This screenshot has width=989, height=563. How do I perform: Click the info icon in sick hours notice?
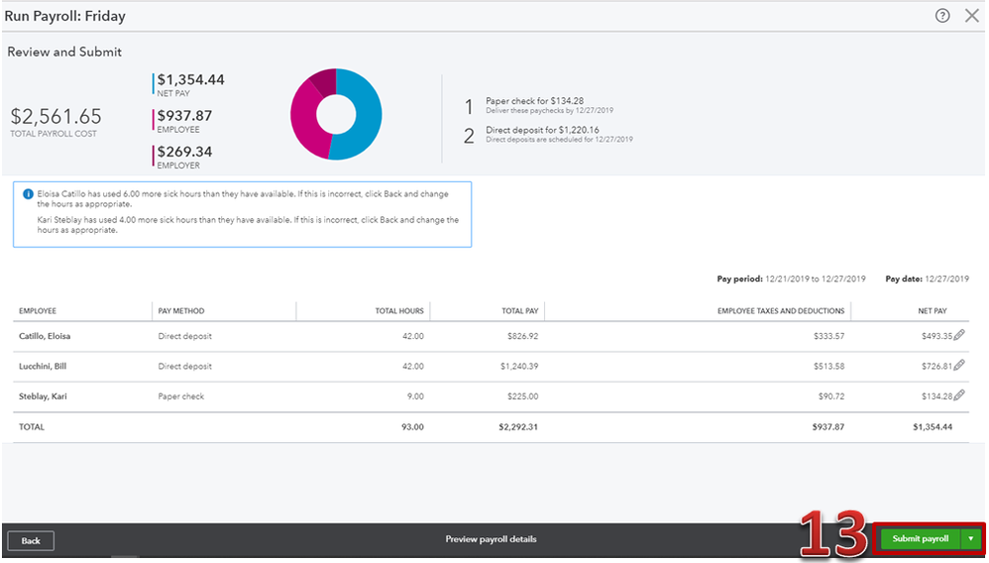[28, 194]
